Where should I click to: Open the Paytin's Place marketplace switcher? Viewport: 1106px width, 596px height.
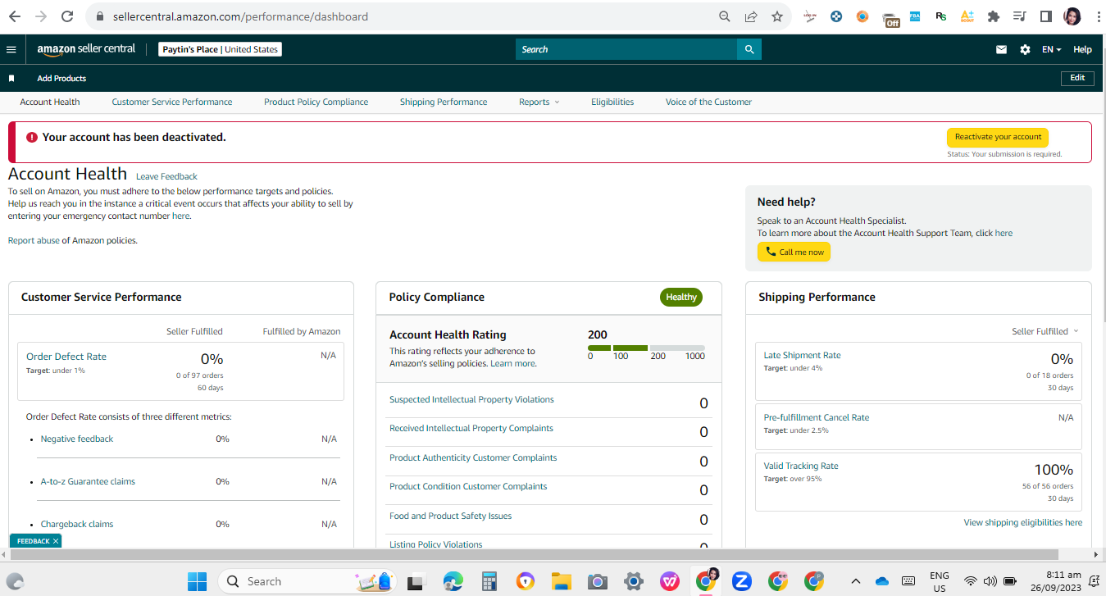[x=220, y=49]
